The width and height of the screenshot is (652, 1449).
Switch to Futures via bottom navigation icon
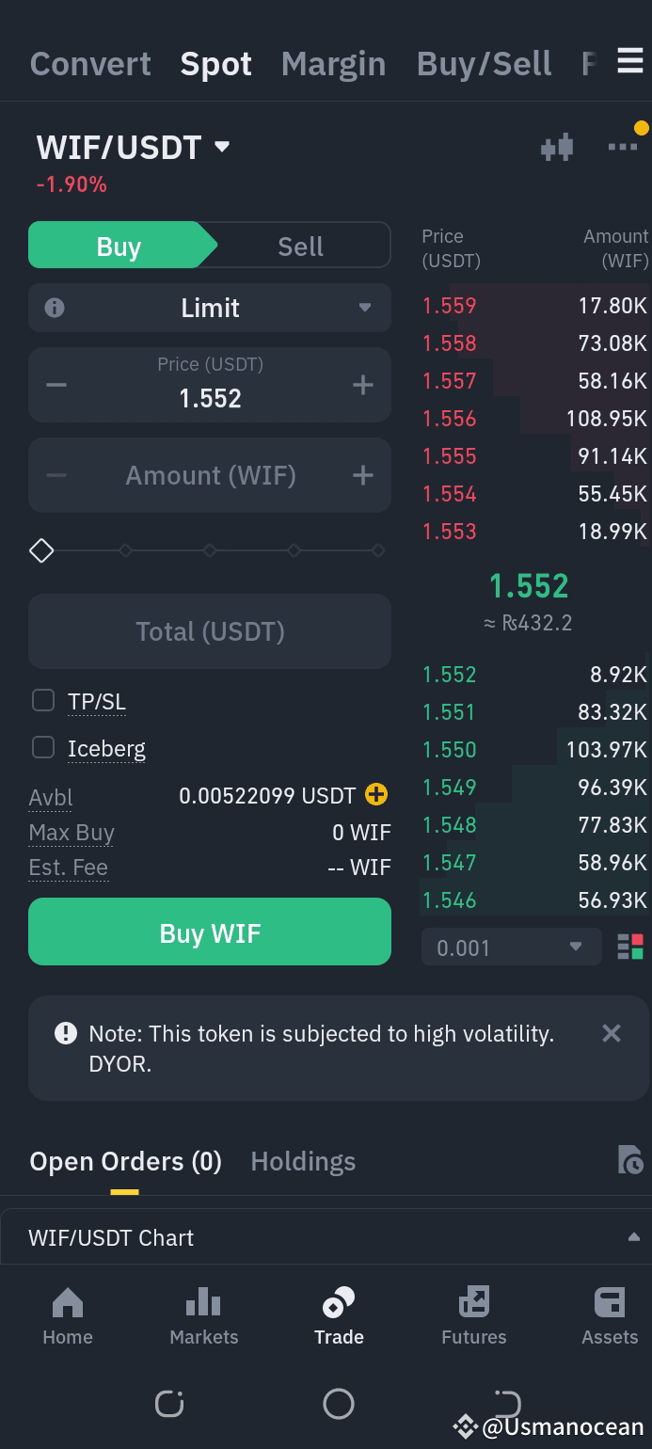click(473, 1314)
